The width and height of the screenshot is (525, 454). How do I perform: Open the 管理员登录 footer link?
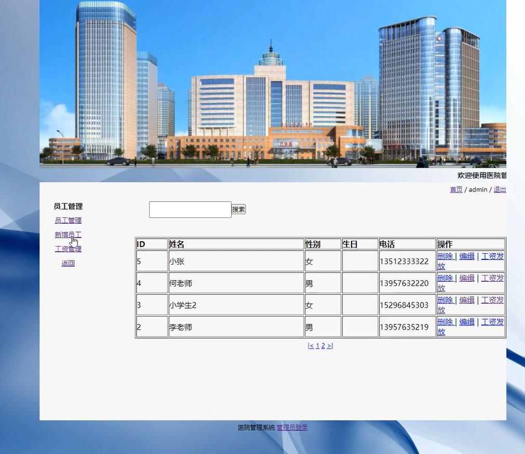[x=292, y=428]
